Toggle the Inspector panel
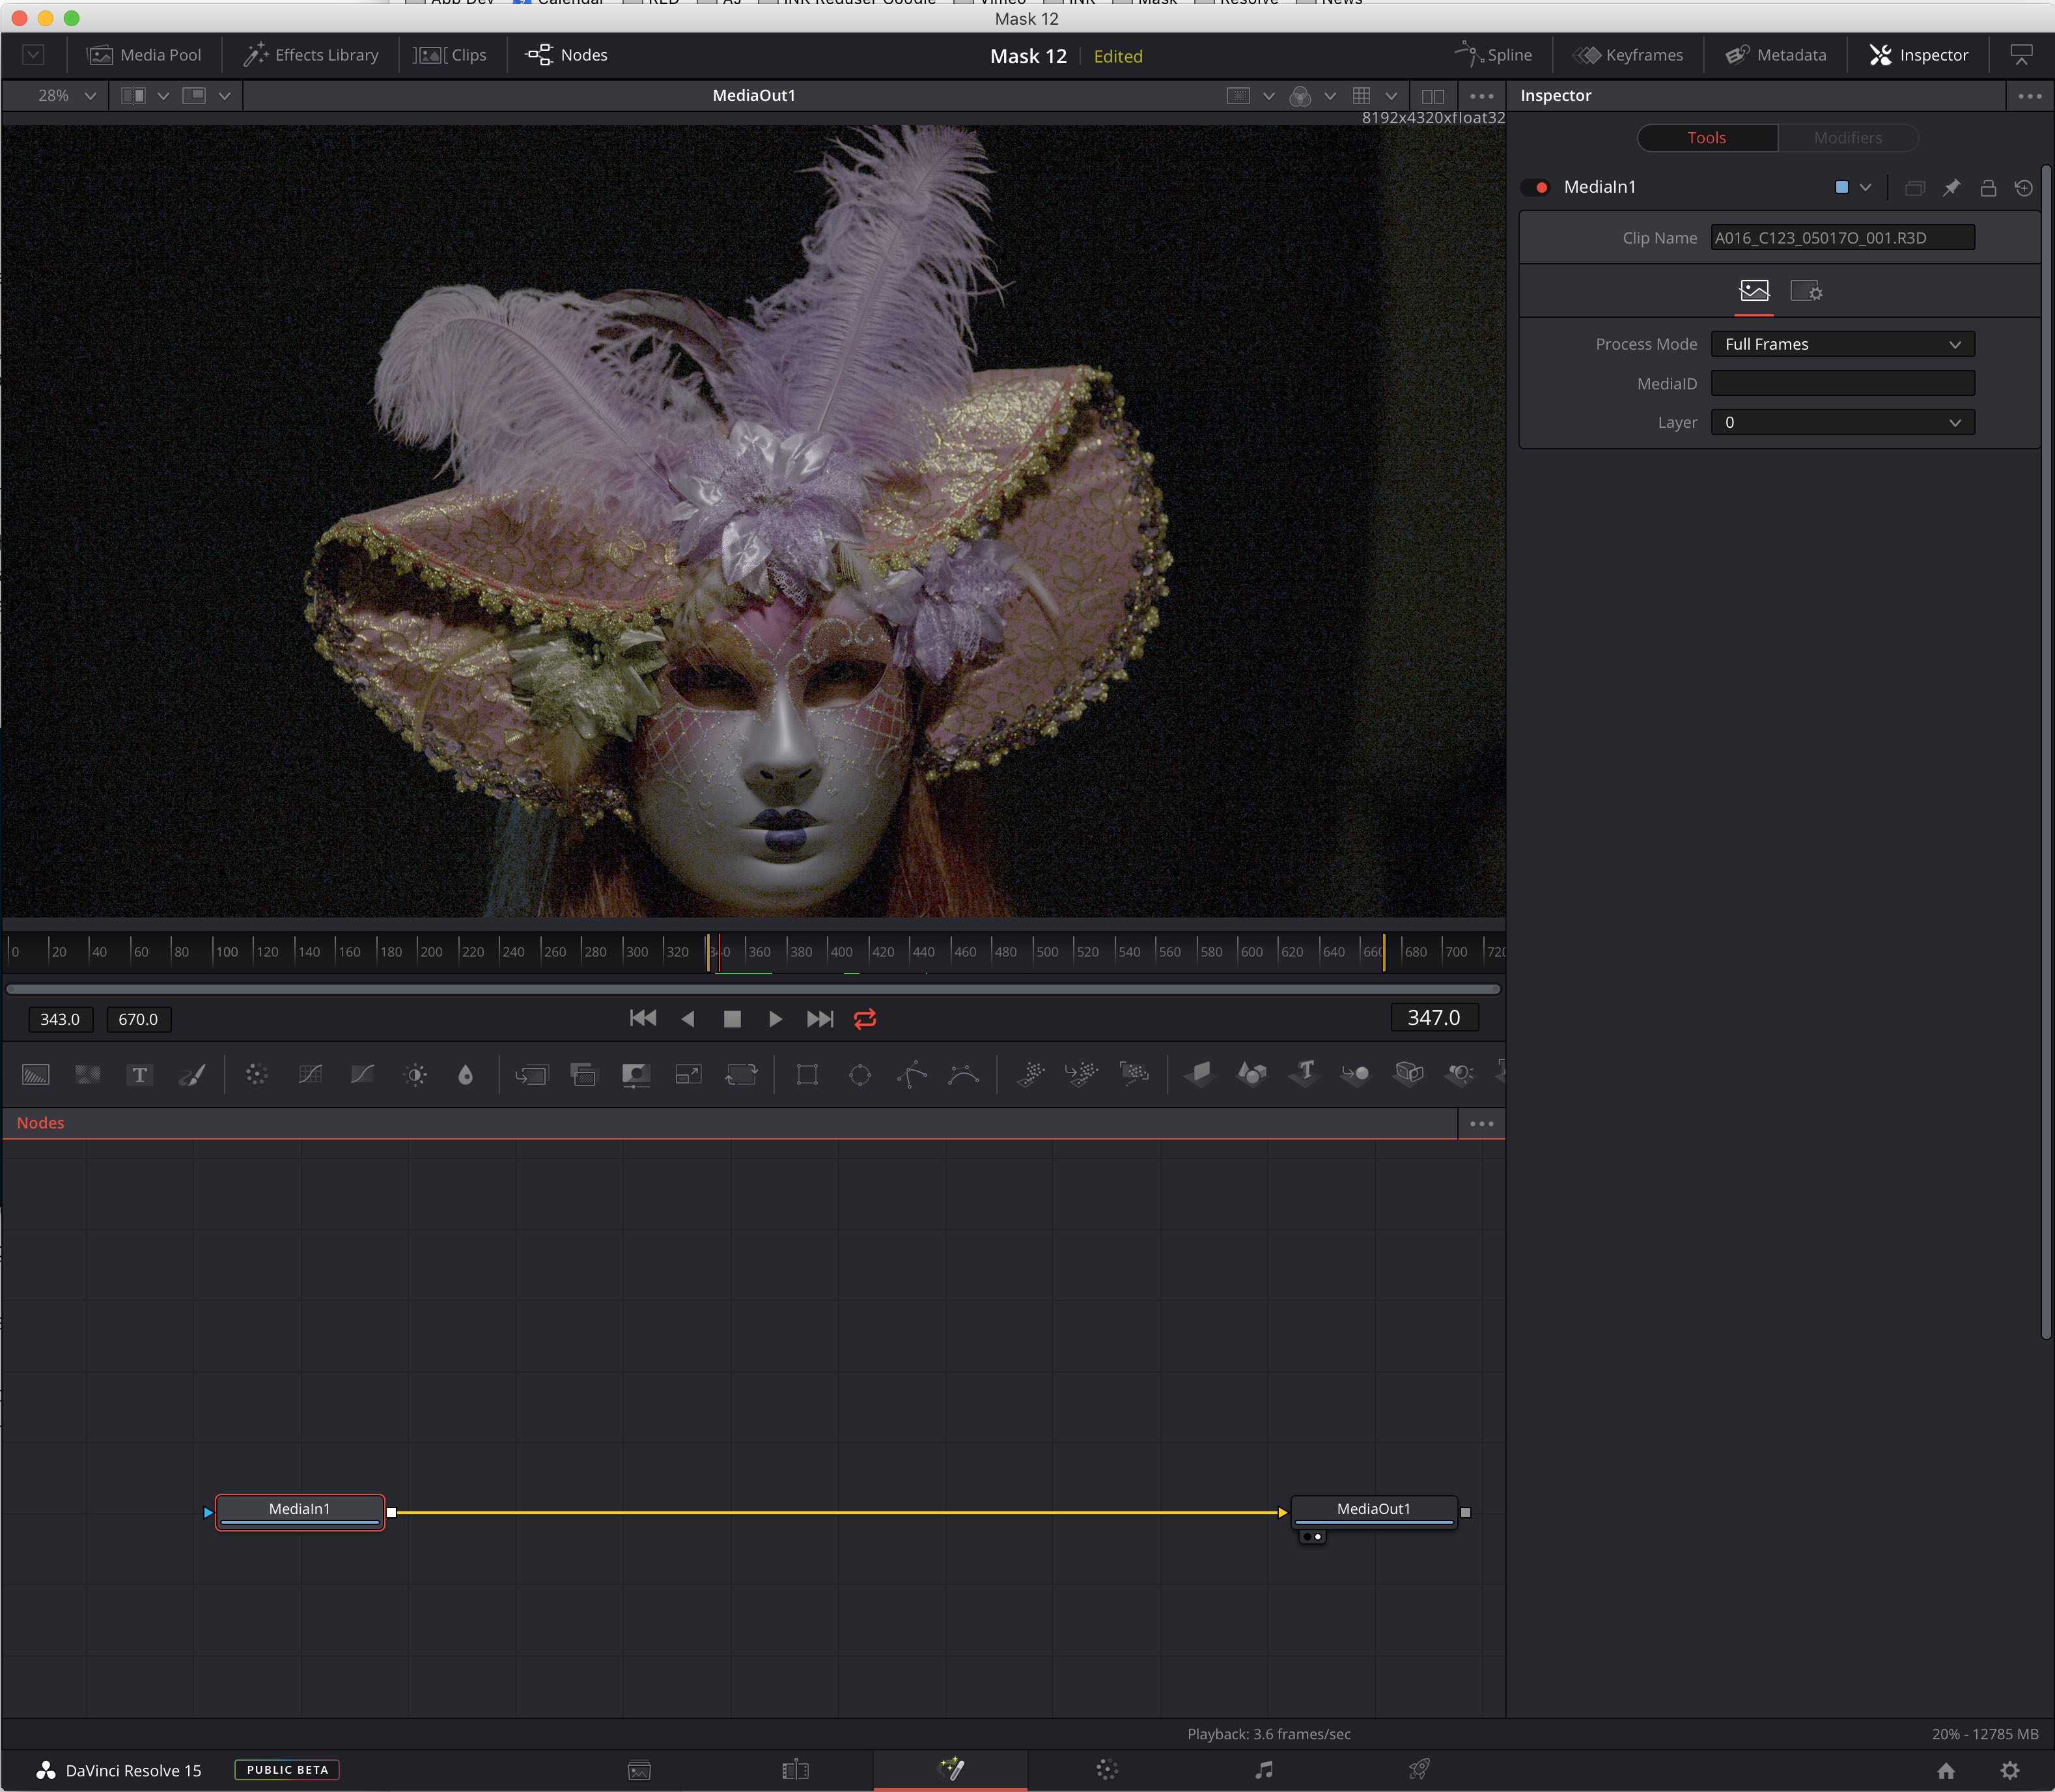This screenshot has height=1792, width=2055. point(1918,55)
